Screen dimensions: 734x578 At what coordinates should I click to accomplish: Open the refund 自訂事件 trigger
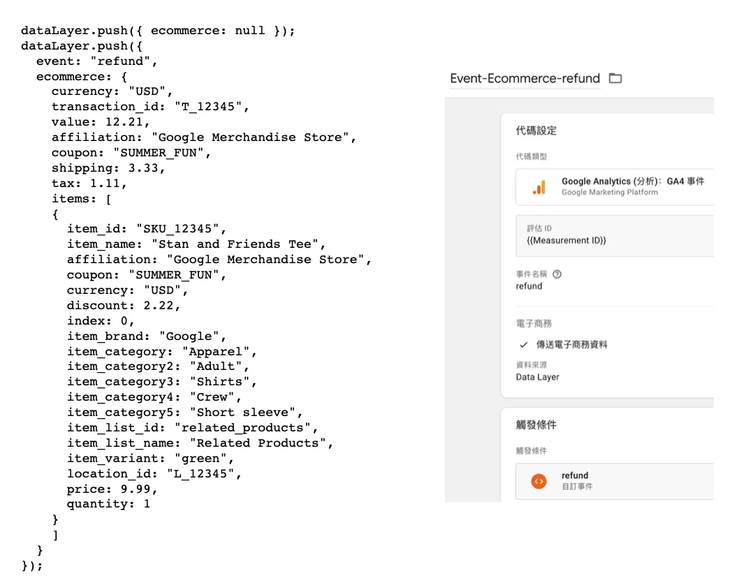615,481
